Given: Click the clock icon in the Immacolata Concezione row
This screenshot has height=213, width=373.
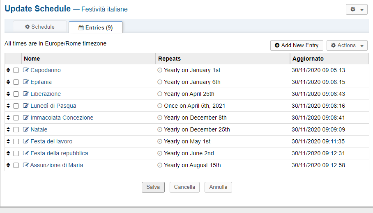Looking at the screenshot, I should [160, 118].
